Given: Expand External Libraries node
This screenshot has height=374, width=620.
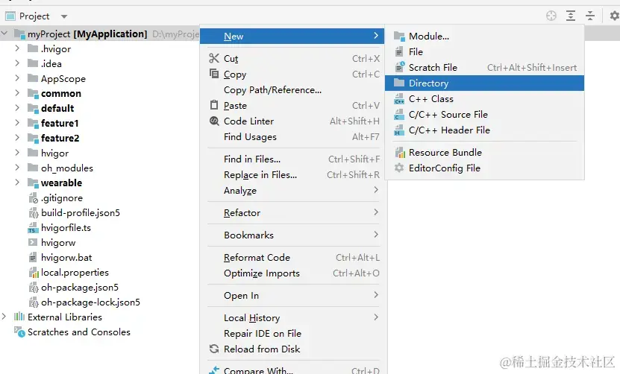Looking at the screenshot, I should pyautogui.click(x=4, y=317).
